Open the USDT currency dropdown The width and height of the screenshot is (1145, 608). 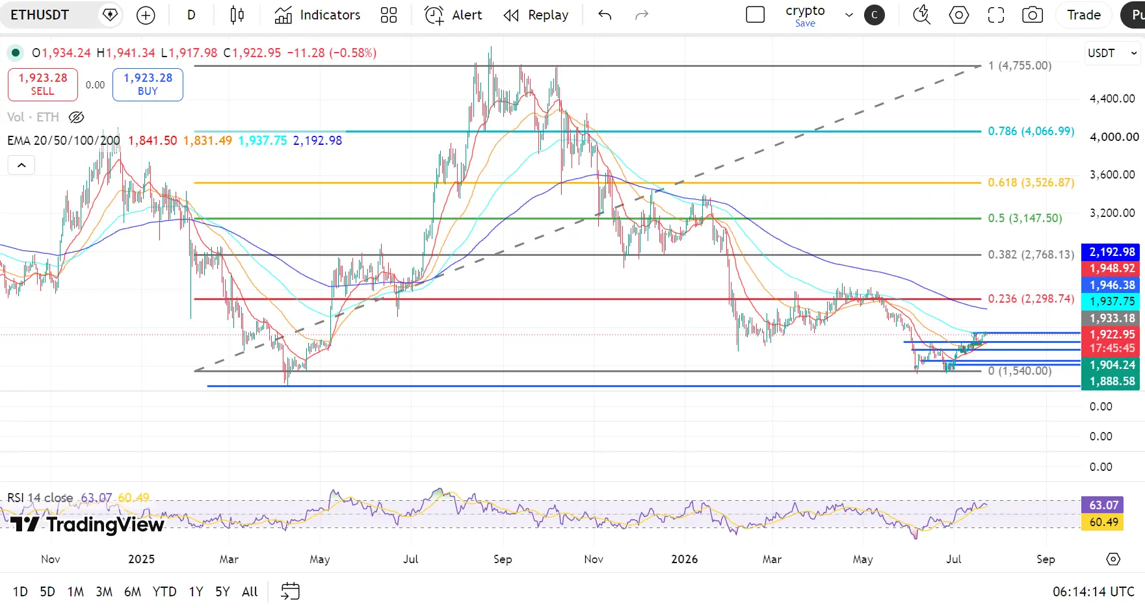(x=1112, y=53)
